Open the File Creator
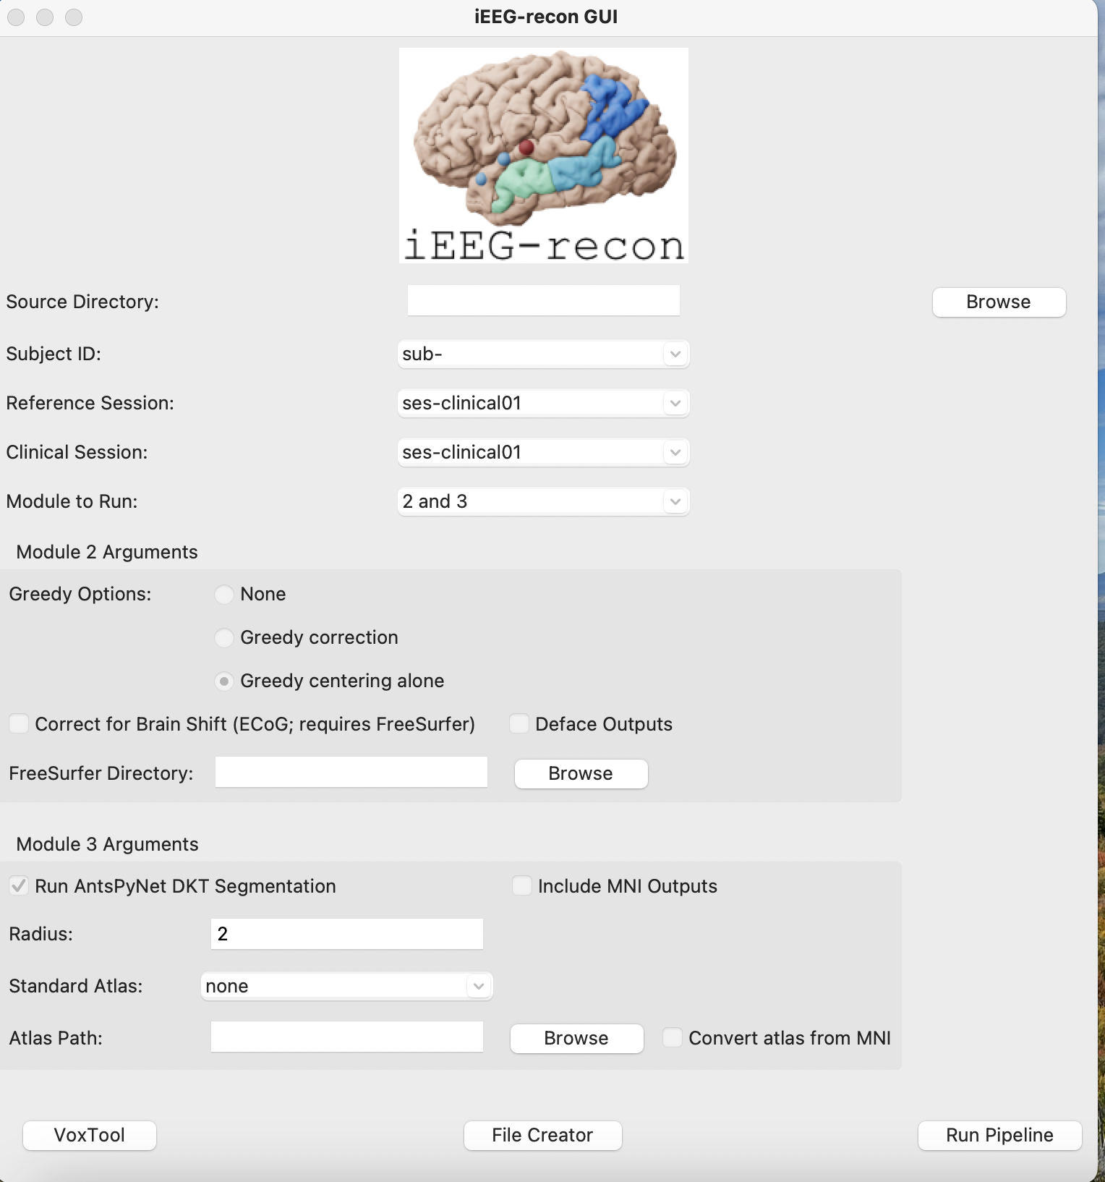Screen dimensions: 1105x1182 tap(542, 1135)
